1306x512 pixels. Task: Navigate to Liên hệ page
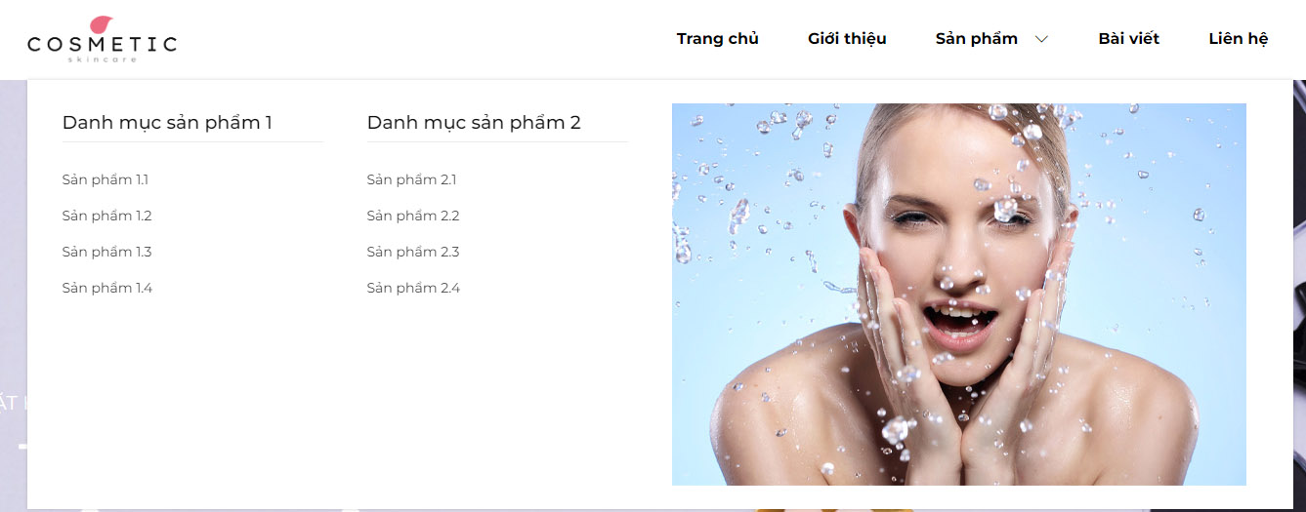[x=1239, y=39]
